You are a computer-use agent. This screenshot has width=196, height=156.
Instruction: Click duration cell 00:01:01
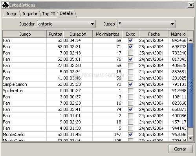(78, 116)
